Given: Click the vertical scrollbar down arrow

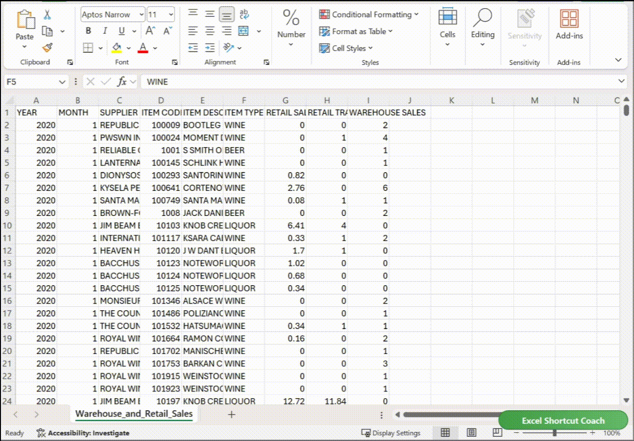Looking at the screenshot, I should 626,400.
